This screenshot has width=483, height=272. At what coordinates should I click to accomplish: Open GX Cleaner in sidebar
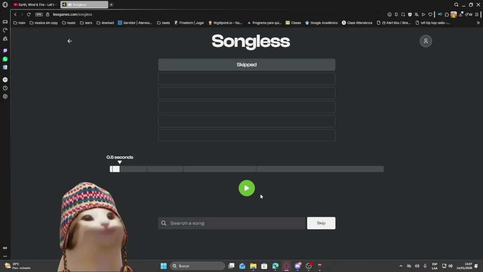pyautogui.click(x=5, y=39)
